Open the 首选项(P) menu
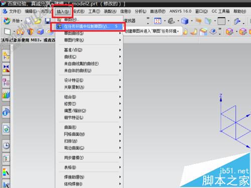This screenshot has height=188, width=251. coord(158,12)
